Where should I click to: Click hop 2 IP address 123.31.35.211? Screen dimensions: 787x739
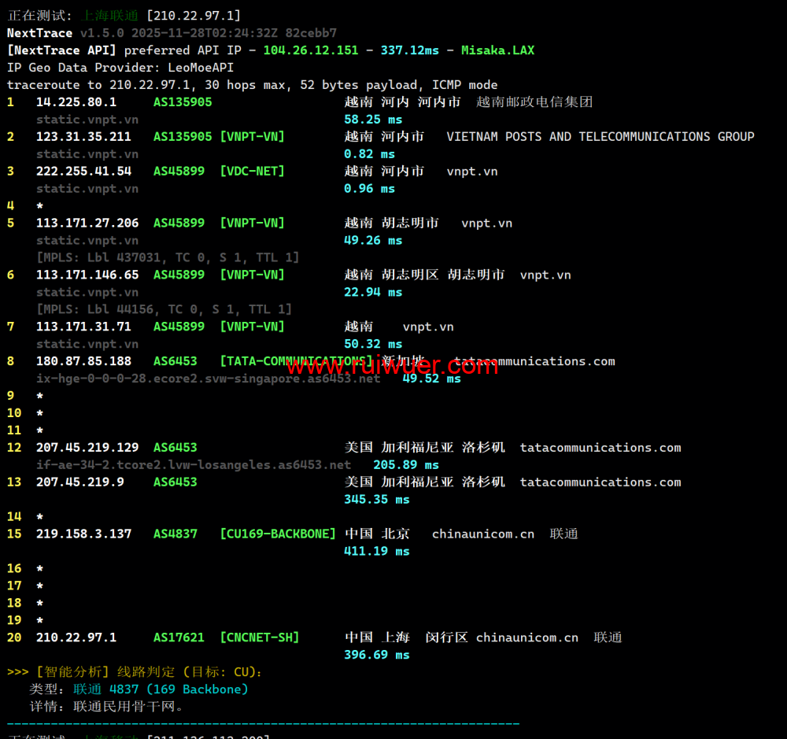click(83, 137)
